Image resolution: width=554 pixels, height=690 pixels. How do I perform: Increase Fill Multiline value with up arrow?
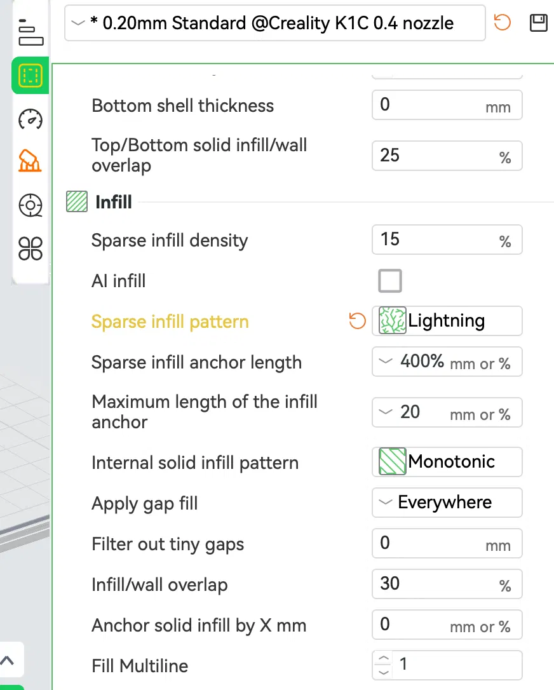tap(384, 659)
